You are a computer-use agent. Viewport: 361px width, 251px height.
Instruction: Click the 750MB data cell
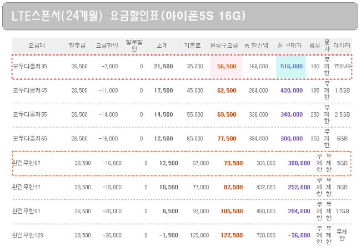pyautogui.click(x=342, y=66)
